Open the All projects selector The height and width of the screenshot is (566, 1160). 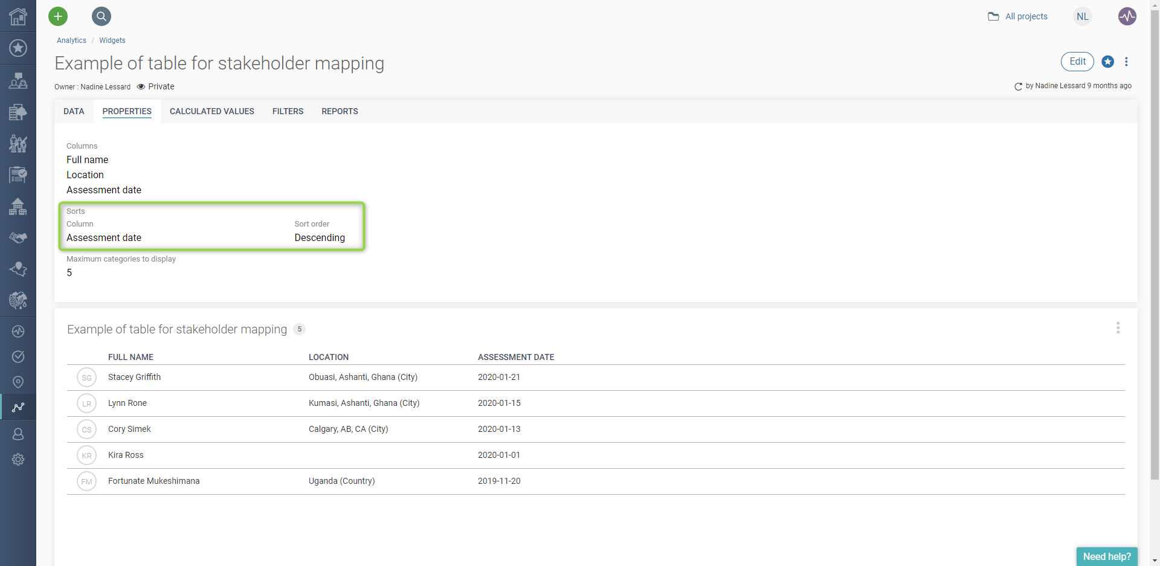(1018, 16)
